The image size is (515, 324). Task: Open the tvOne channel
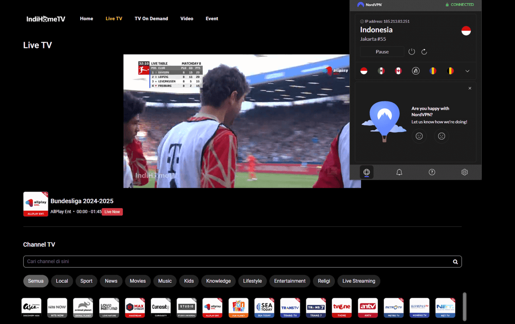tap(342, 308)
